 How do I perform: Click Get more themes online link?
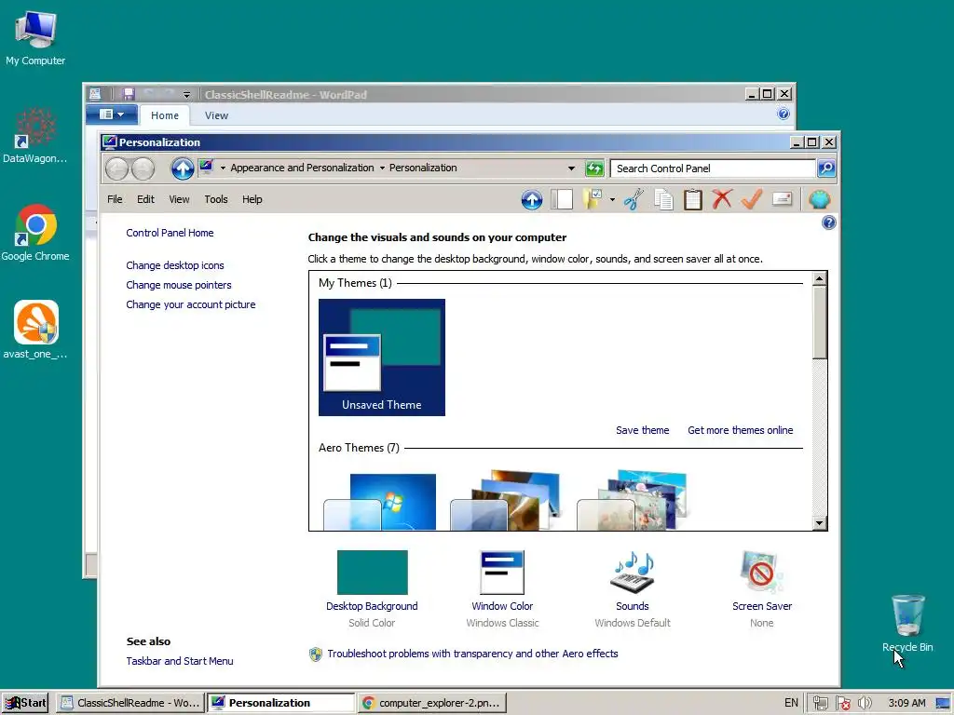741,430
